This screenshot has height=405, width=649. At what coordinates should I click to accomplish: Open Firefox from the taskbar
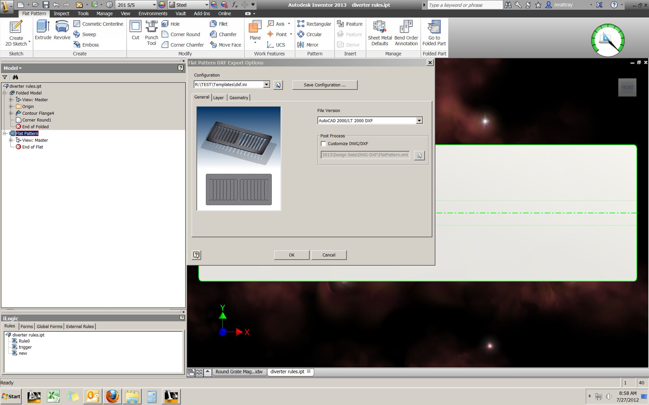point(112,397)
